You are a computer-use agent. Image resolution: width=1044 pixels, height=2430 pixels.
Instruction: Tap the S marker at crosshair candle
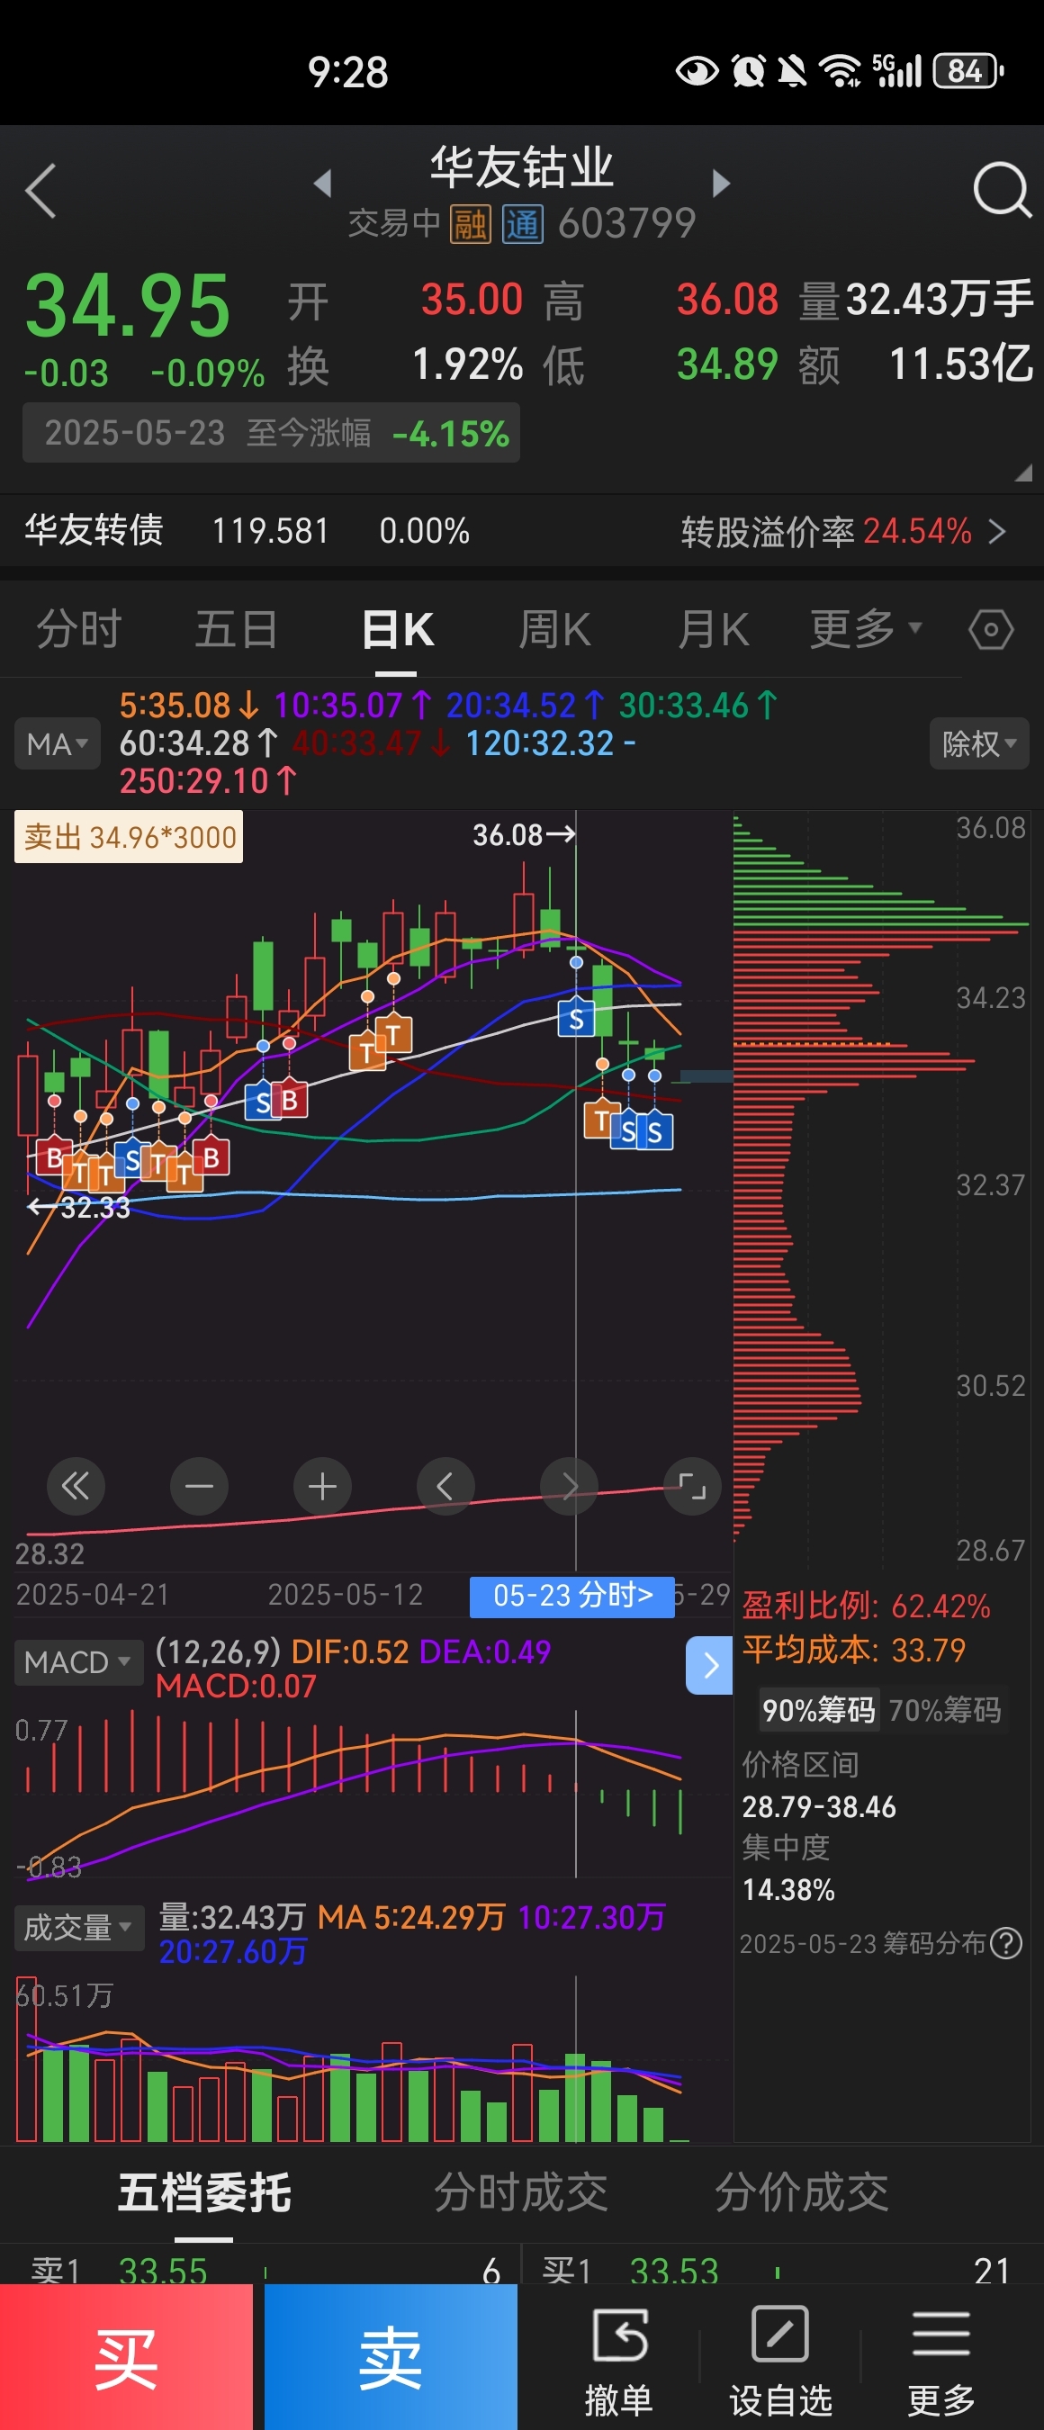tap(576, 1018)
